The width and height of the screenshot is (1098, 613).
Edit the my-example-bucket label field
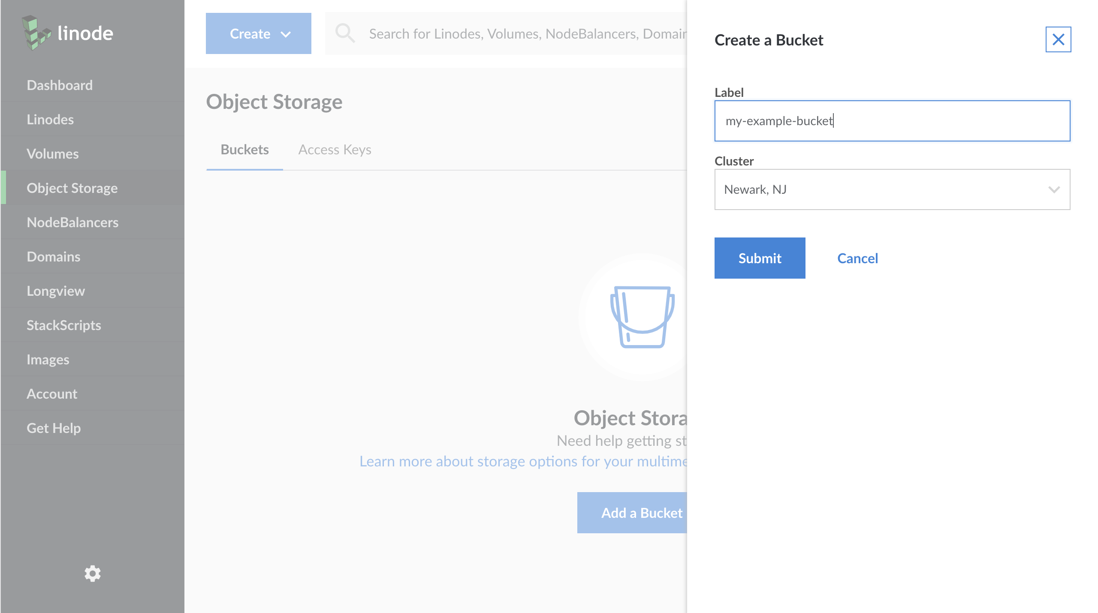tap(892, 121)
